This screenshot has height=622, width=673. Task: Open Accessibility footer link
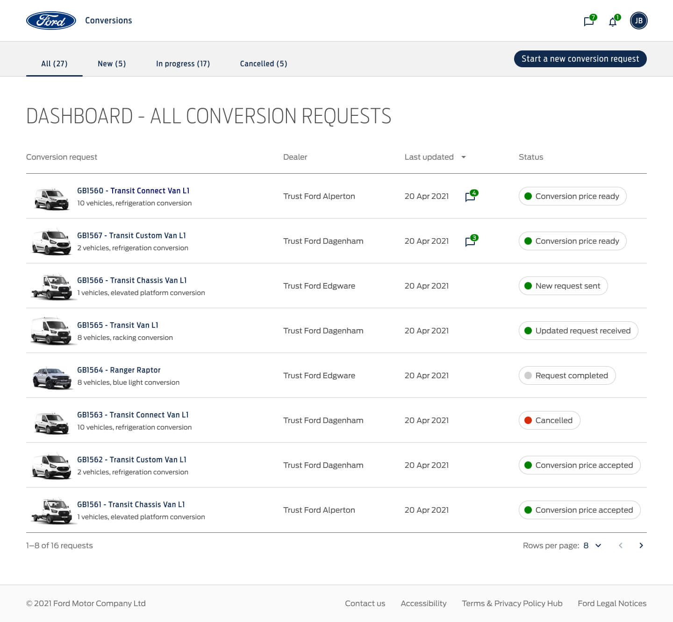point(423,603)
